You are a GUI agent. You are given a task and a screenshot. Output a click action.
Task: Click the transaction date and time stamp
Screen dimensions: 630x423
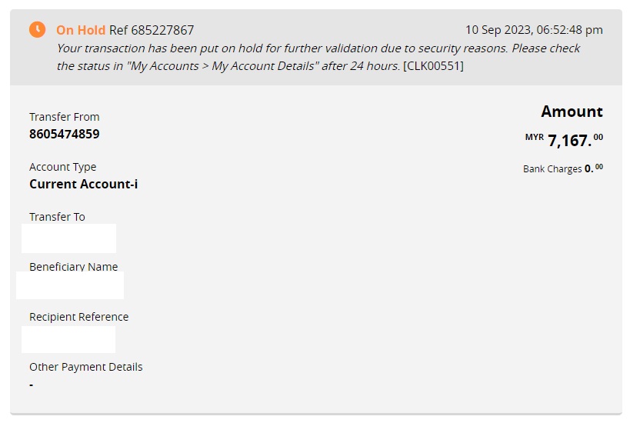[x=534, y=30]
